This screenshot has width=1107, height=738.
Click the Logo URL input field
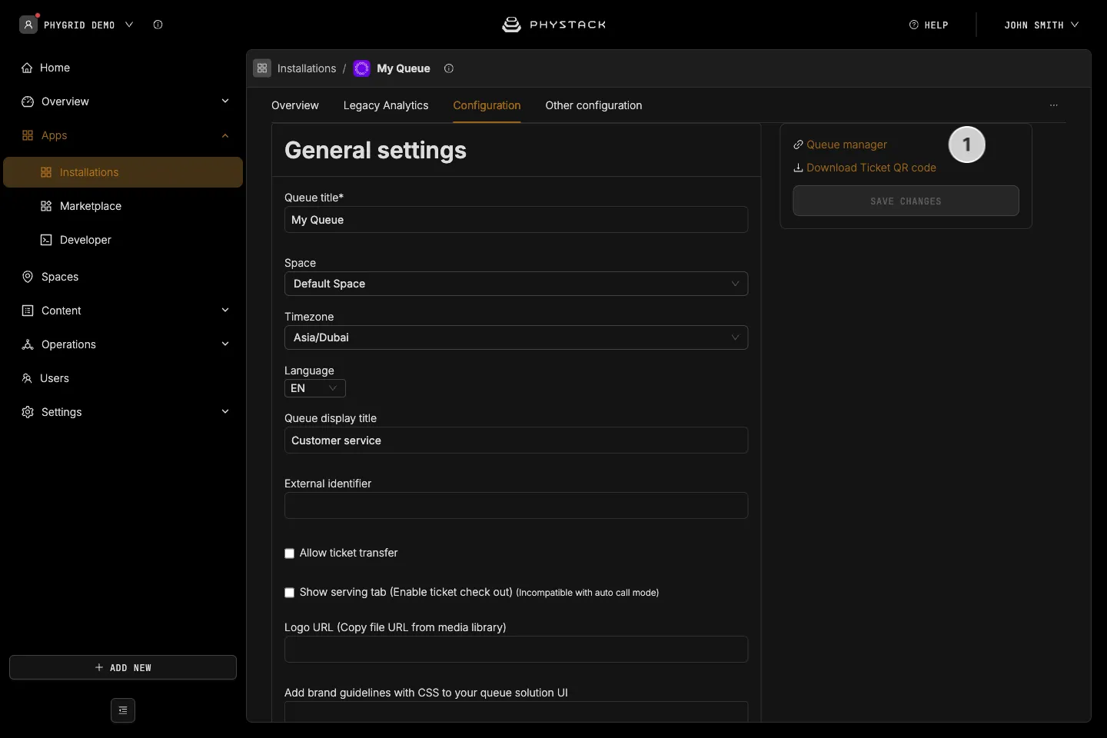click(x=516, y=650)
